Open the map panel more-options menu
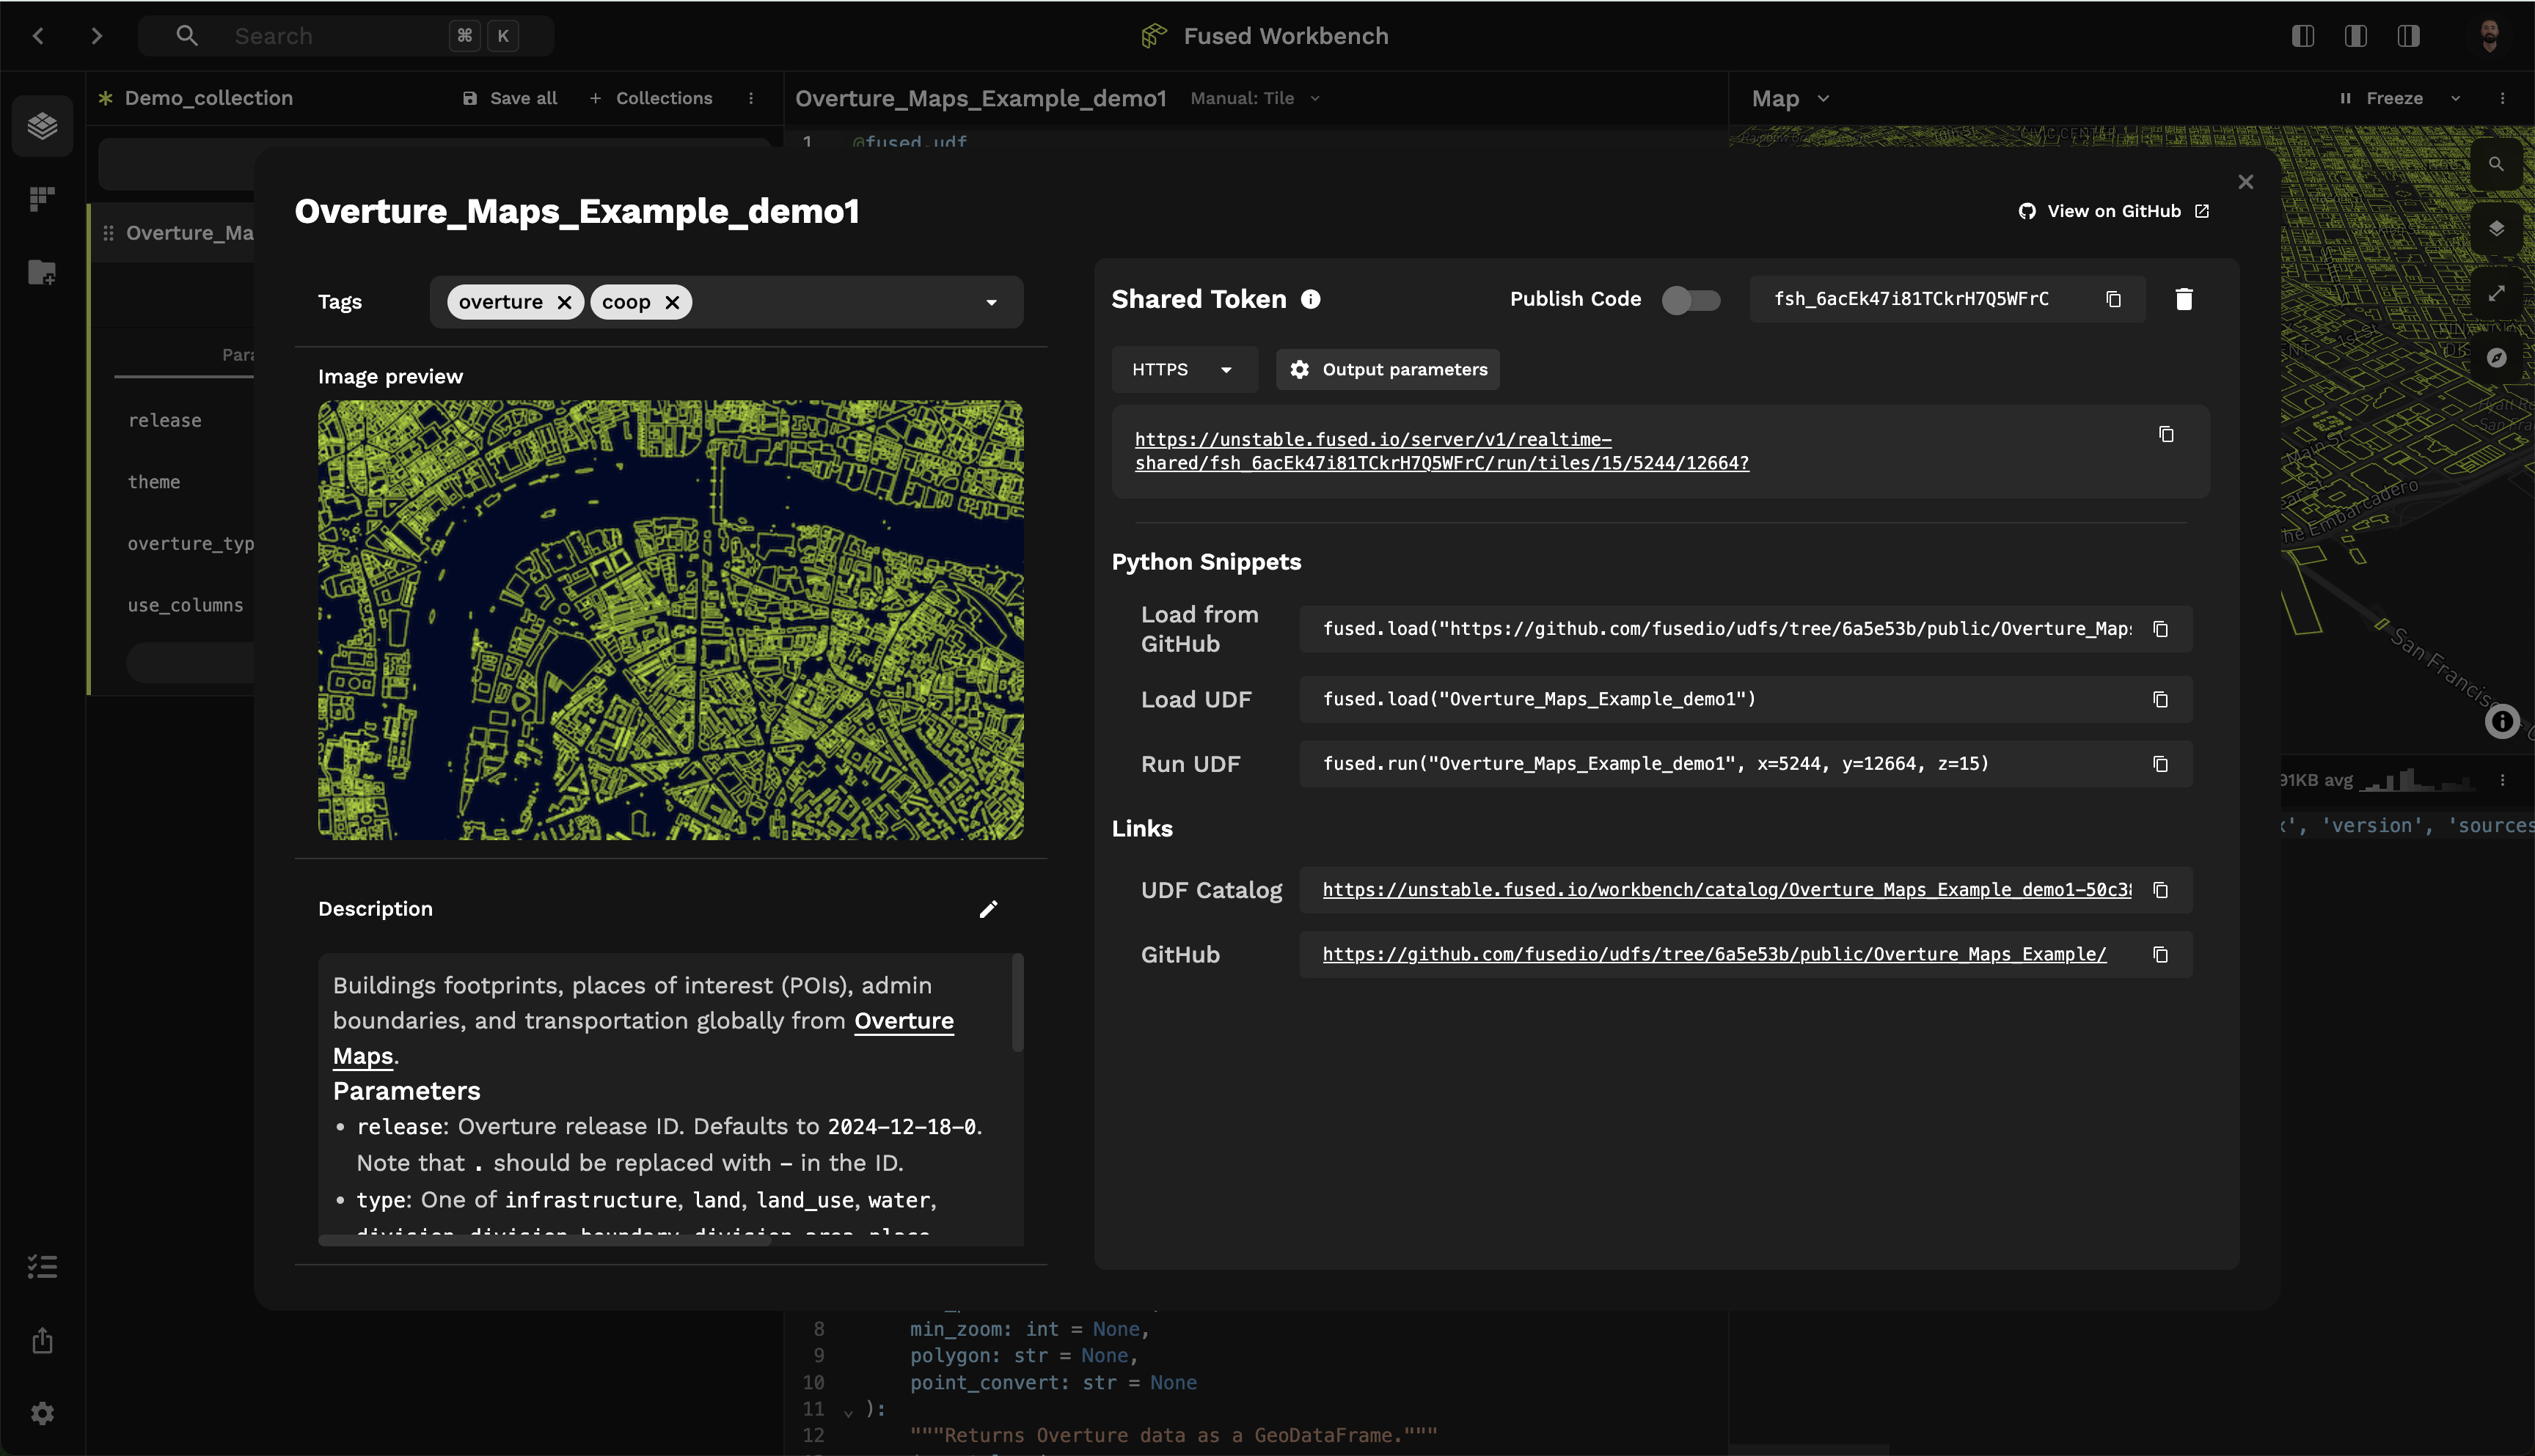 tap(2502, 98)
